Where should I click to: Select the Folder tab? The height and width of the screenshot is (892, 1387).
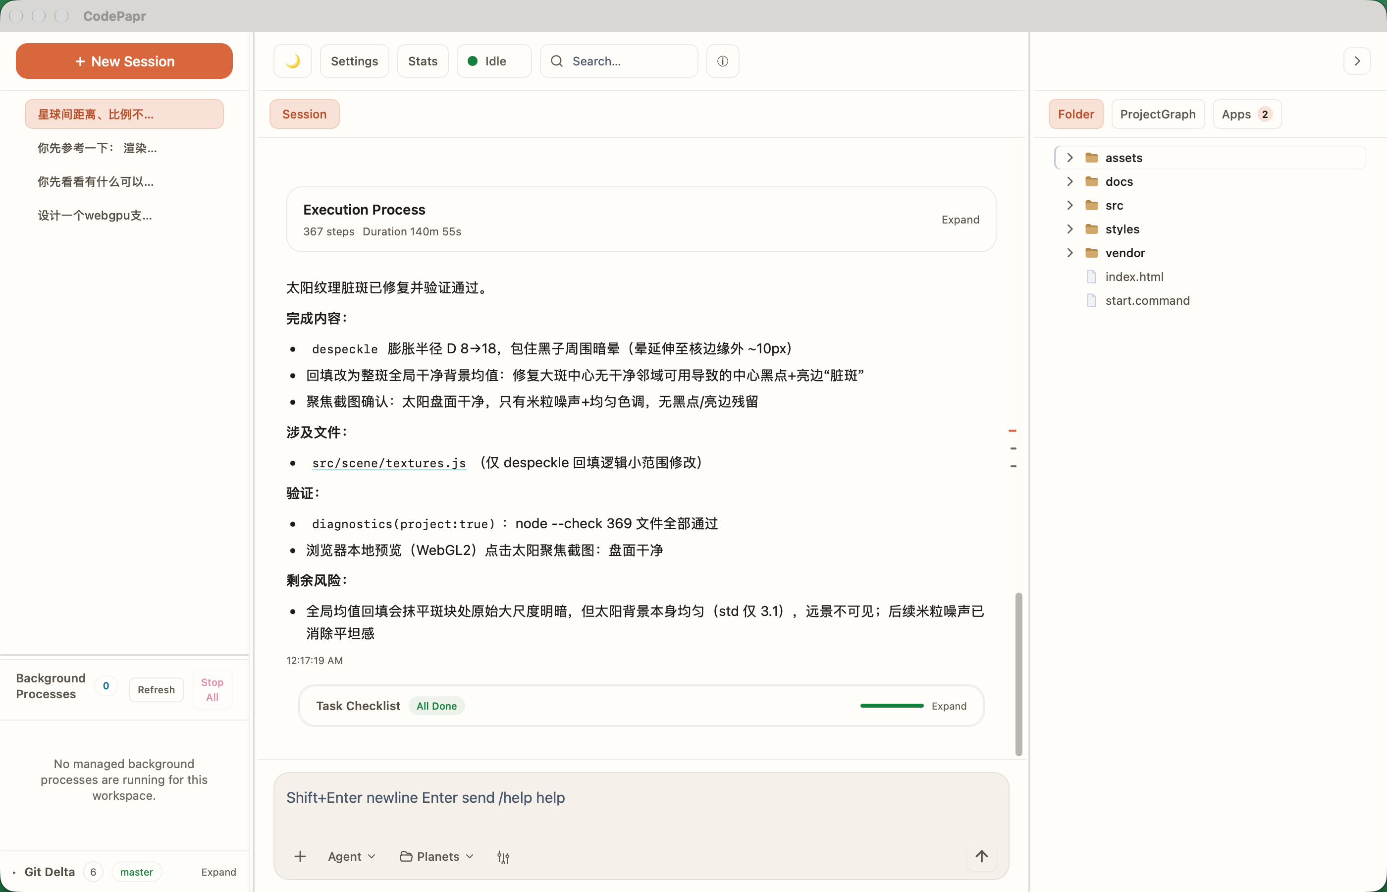point(1075,114)
